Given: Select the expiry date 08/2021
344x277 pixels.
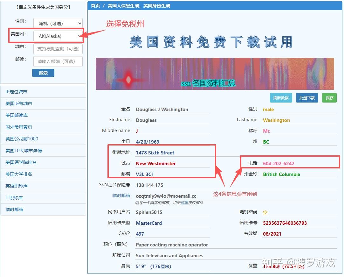Looking at the screenshot, I should pyautogui.click(x=272, y=234).
